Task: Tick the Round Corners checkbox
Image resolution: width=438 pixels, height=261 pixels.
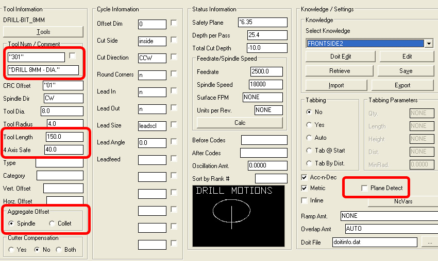Action: [174, 73]
